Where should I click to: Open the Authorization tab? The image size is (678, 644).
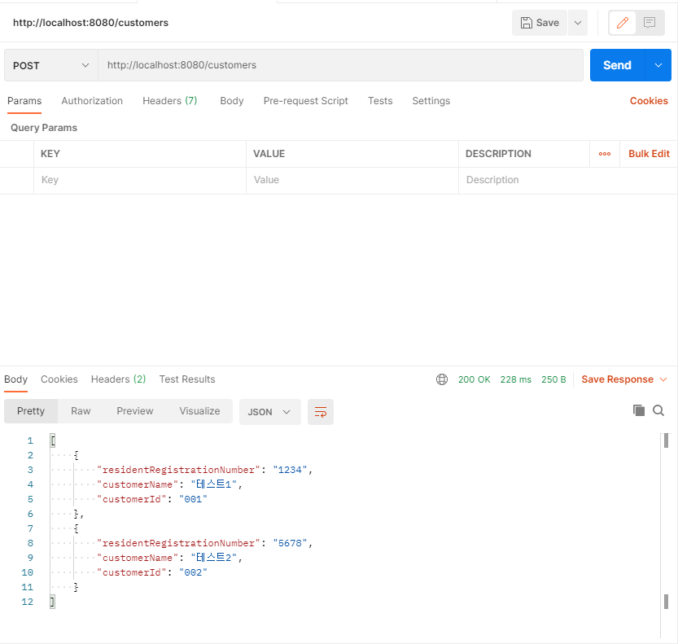92,101
